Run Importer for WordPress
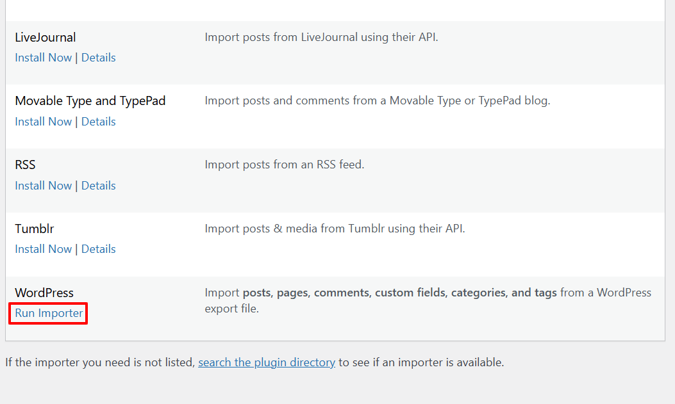 click(x=49, y=313)
